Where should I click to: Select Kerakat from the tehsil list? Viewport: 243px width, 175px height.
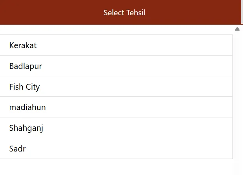(x=23, y=45)
